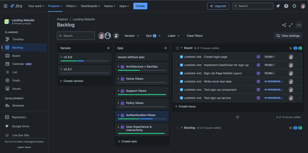Viewport: 308px width, 153px height.
Task: Toggle the Board select-all checkbox
Action: coord(177,48)
